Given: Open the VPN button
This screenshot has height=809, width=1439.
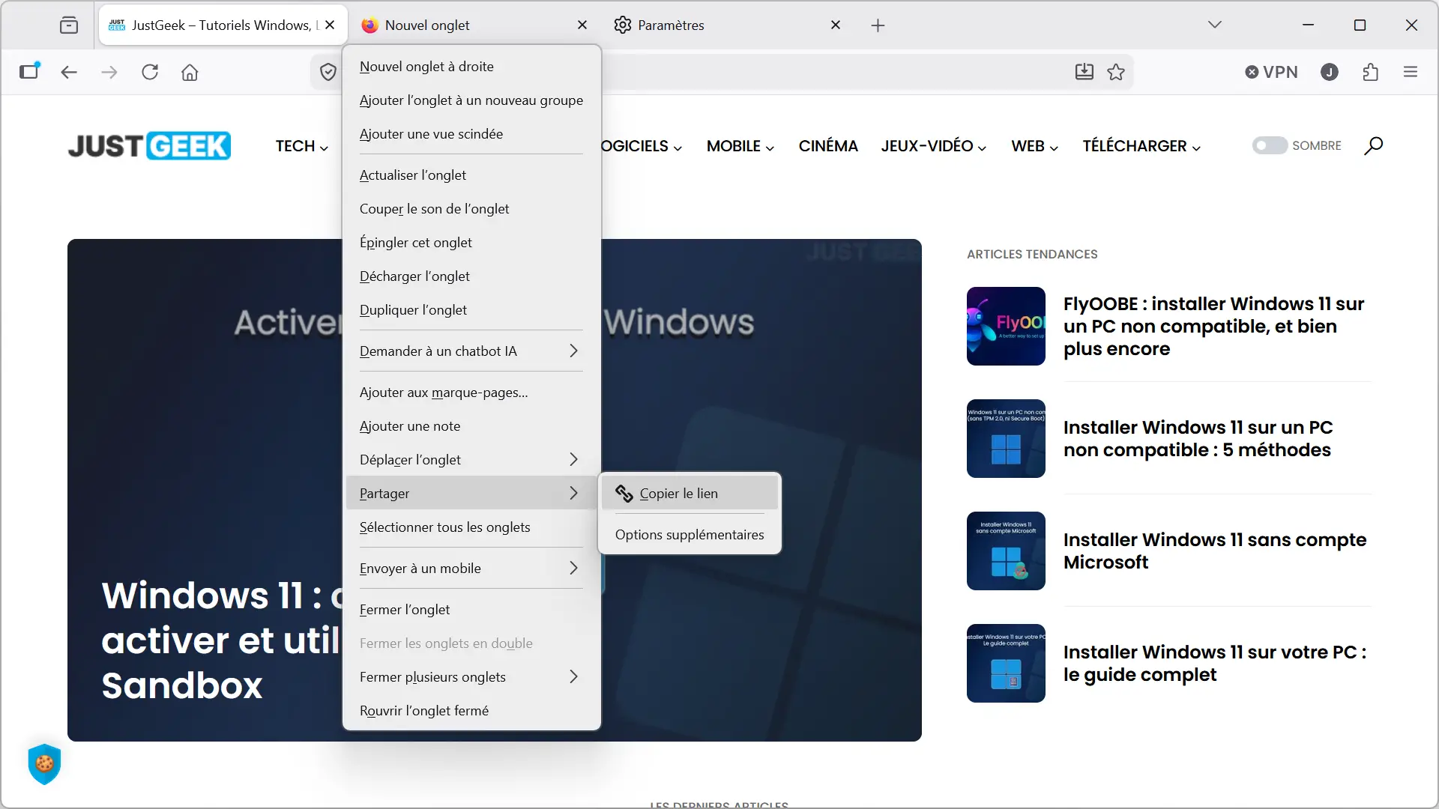Looking at the screenshot, I should [1272, 72].
